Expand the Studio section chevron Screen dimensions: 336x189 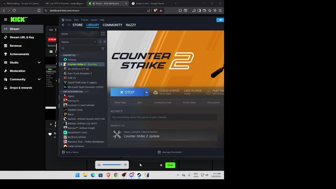click(39, 62)
